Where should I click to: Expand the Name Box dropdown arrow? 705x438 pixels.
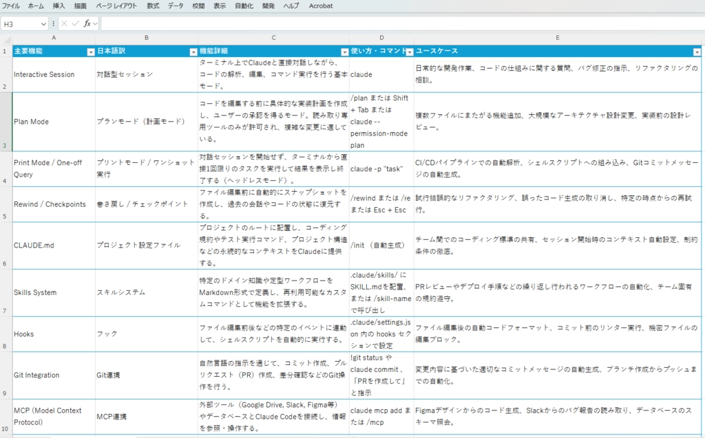pos(43,24)
